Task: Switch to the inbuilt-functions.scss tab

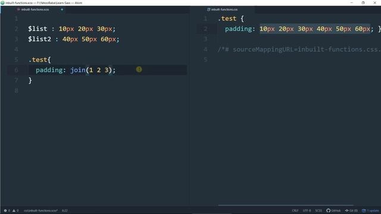Action: pyautogui.click(x=35, y=10)
